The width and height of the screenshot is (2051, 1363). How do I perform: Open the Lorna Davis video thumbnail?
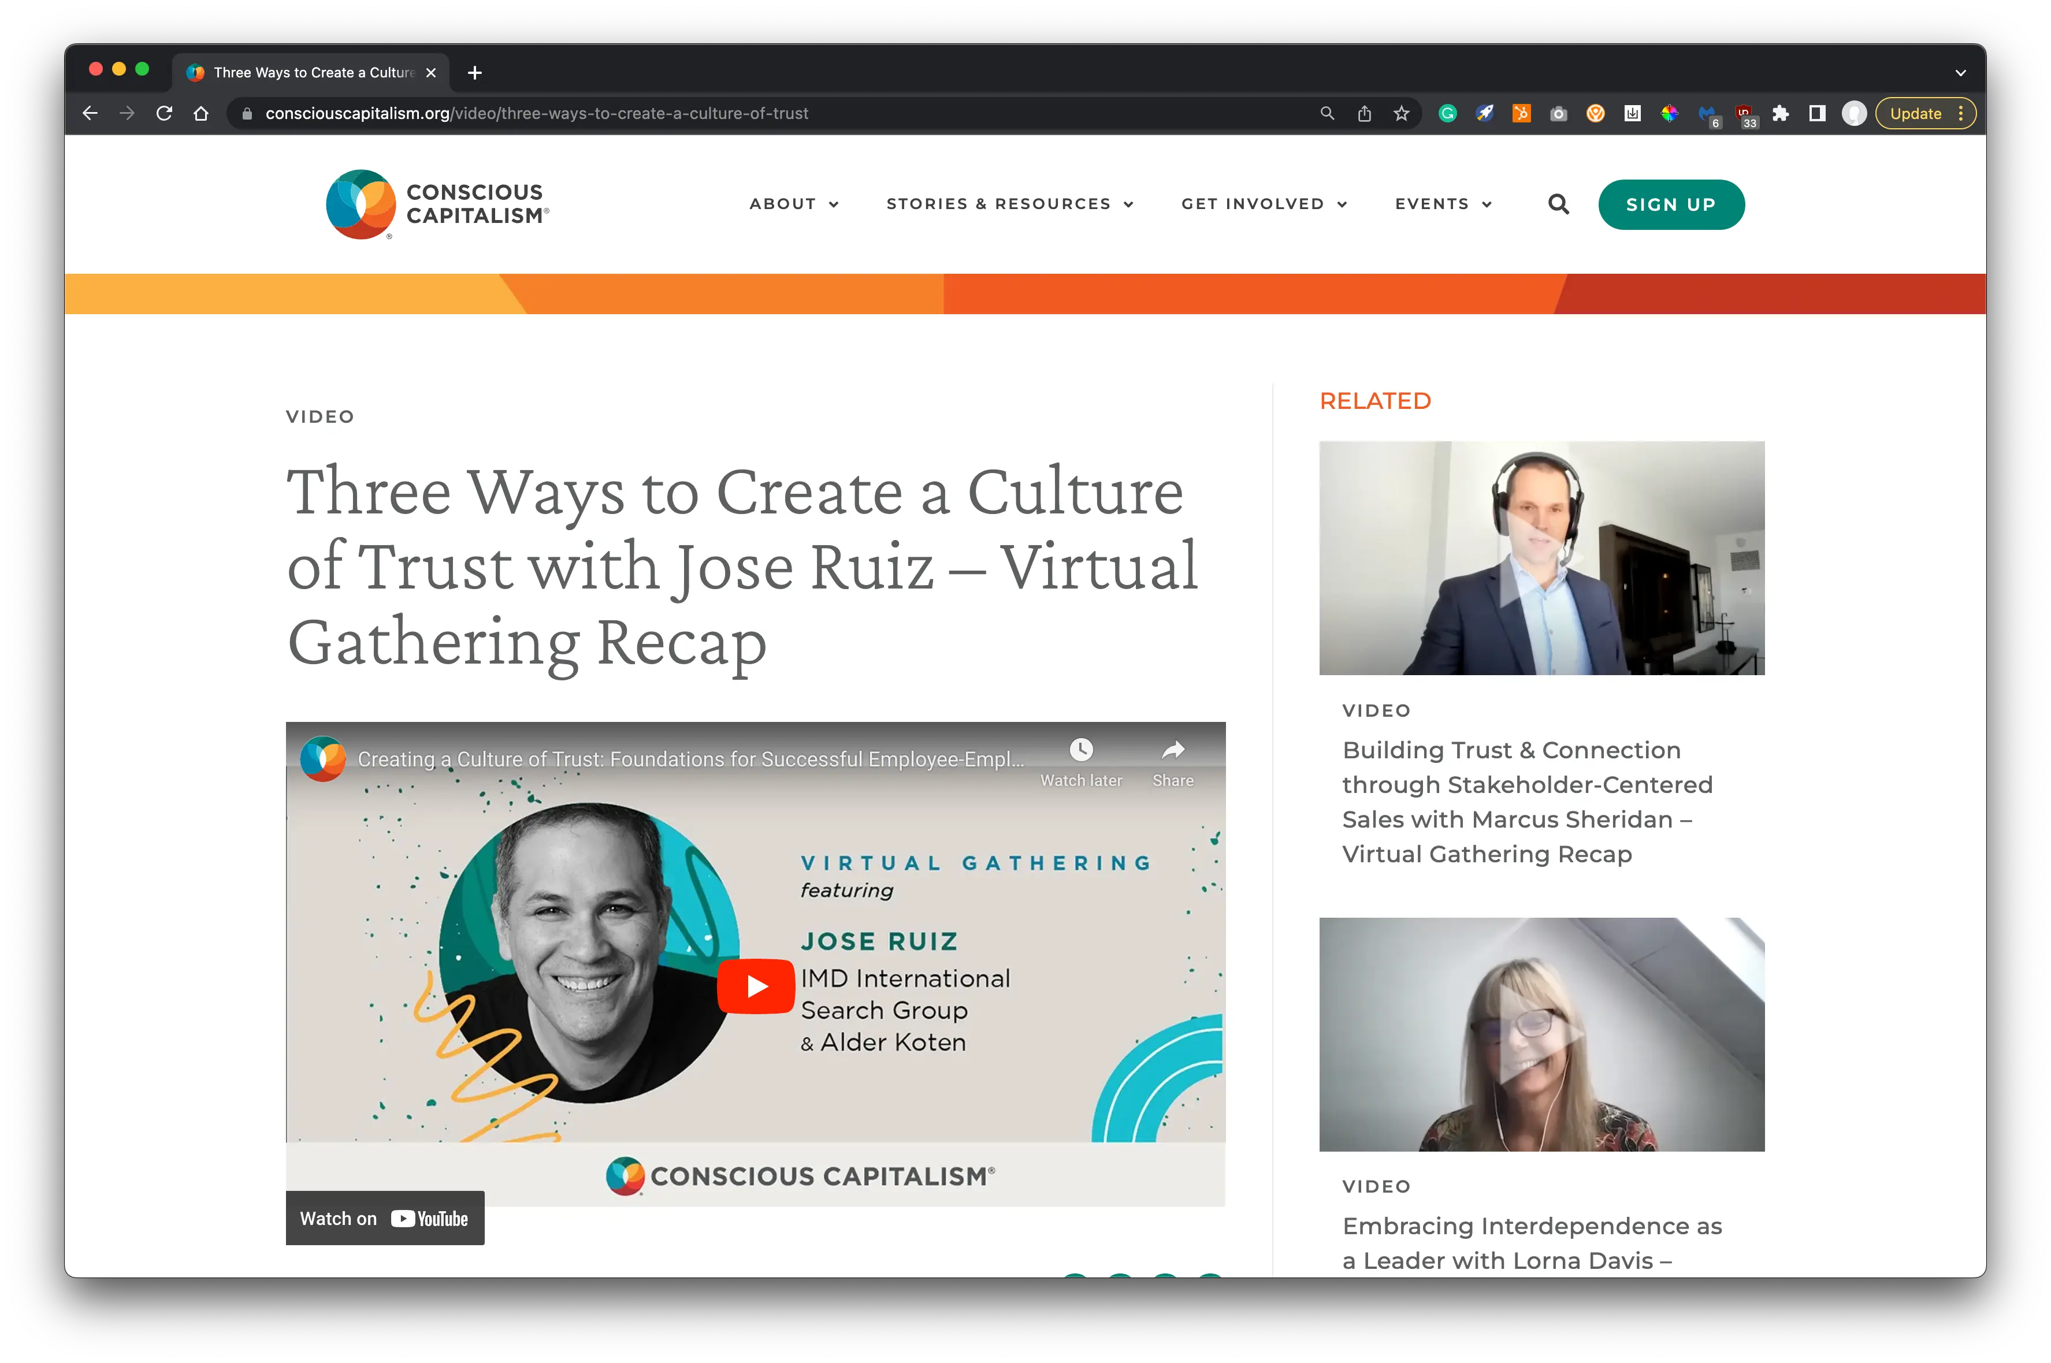click(x=1541, y=1034)
